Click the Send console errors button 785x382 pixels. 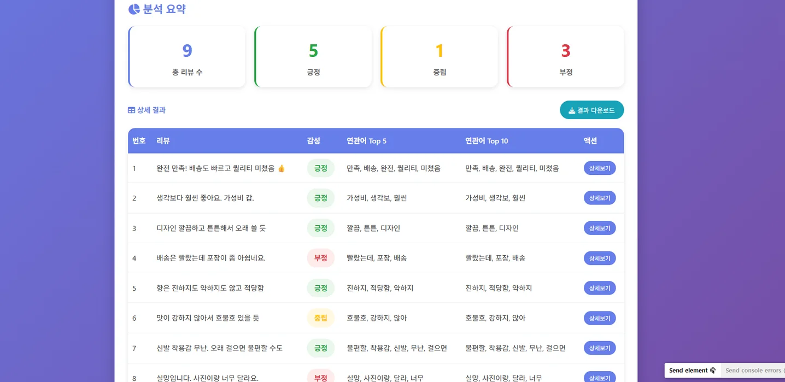coord(753,370)
